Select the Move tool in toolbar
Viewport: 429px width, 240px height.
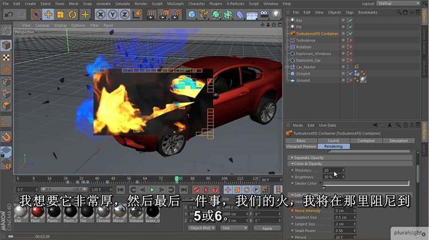pos(48,14)
